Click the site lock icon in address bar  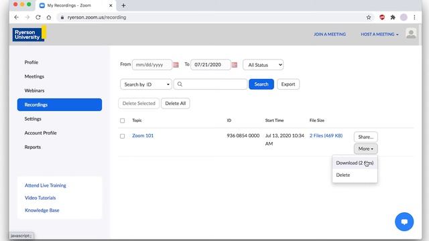(x=62, y=17)
